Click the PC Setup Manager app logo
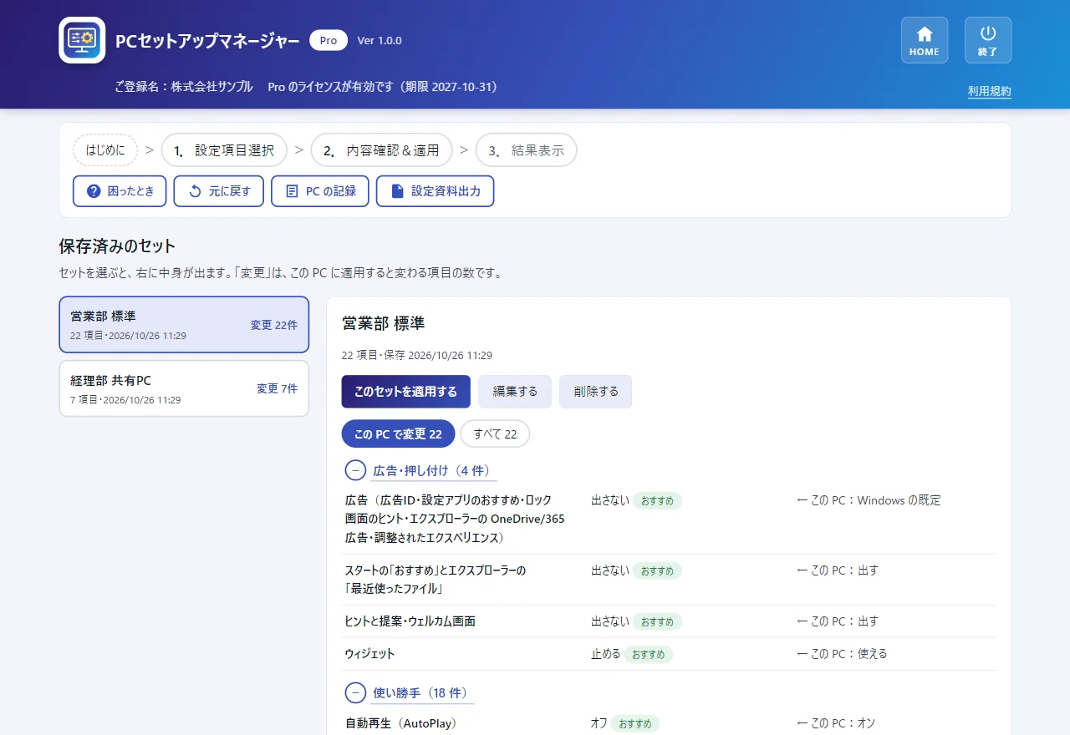This screenshot has width=1070, height=735. click(82, 40)
